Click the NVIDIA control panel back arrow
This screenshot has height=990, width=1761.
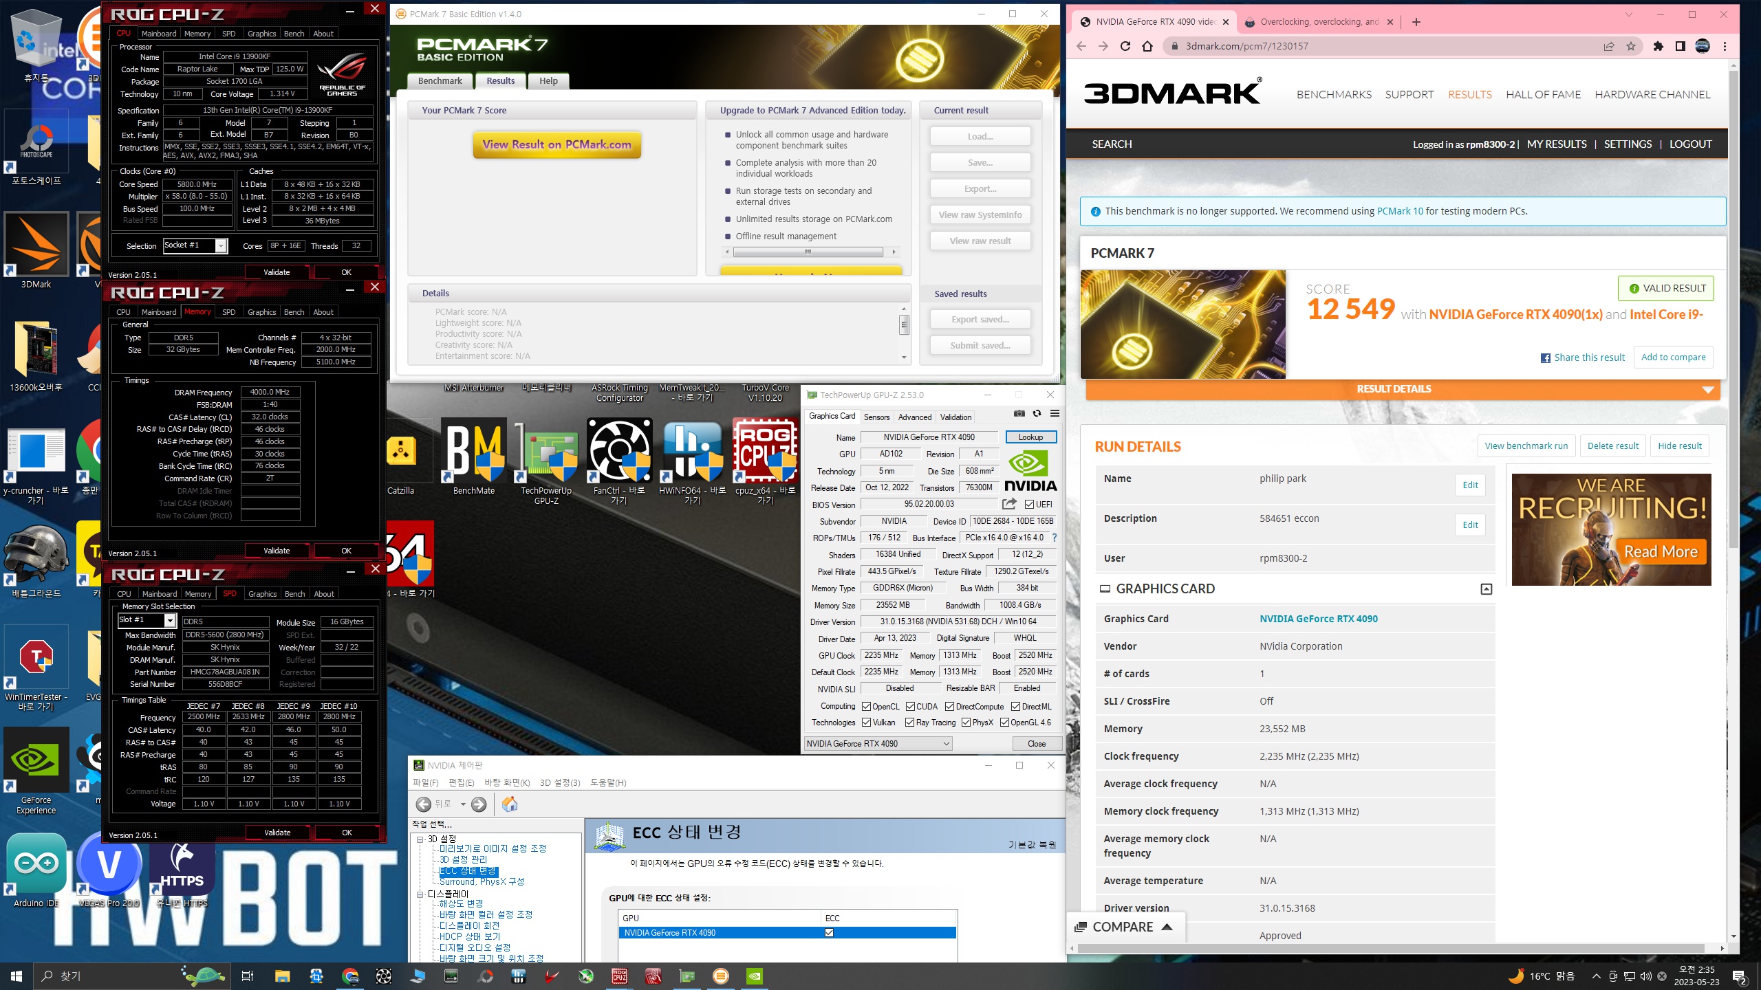pos(424,804)
